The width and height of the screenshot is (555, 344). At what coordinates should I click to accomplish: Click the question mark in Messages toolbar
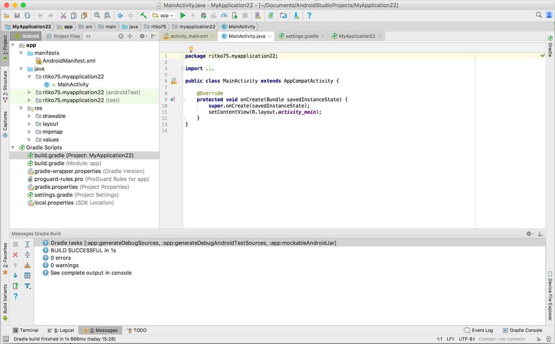[15, 296]
